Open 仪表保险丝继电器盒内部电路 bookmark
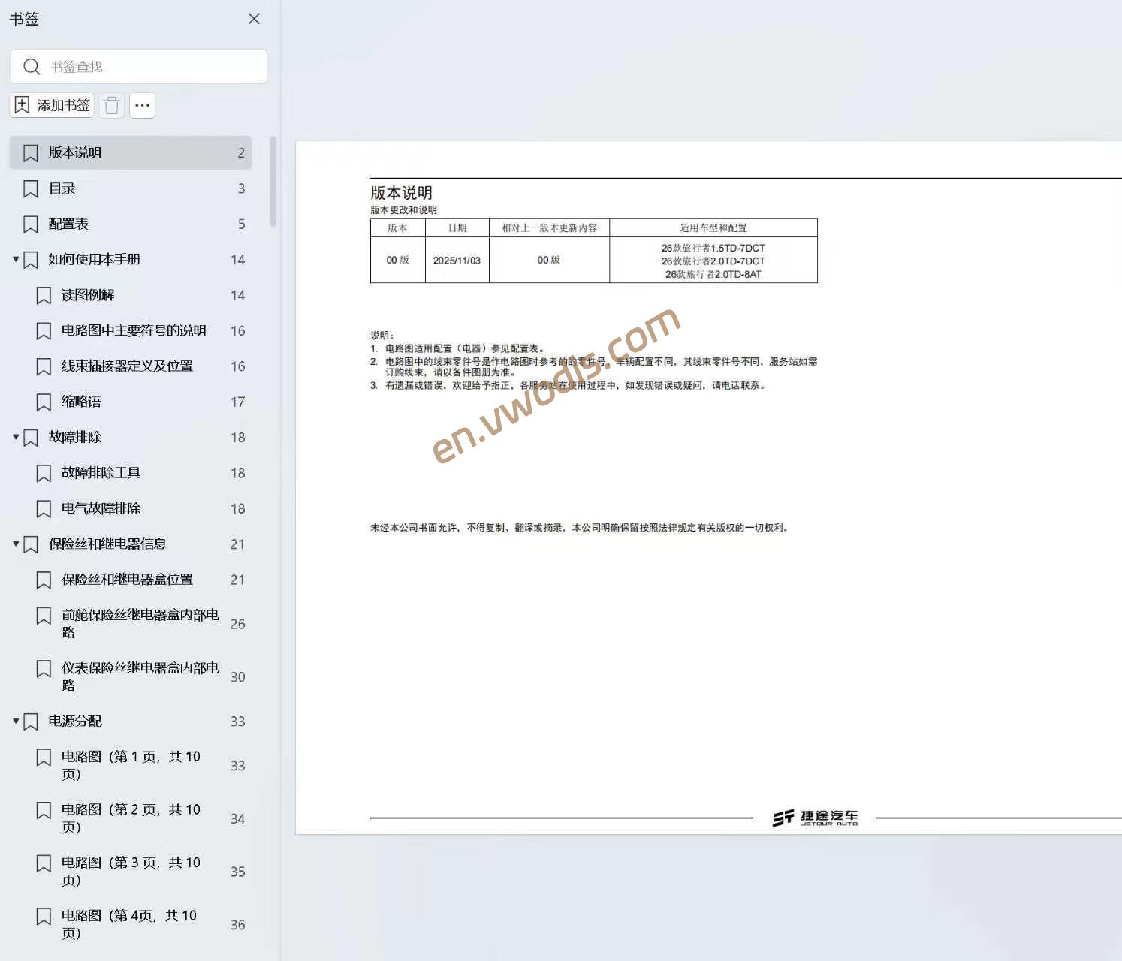The image size is (1122, 961). 140,676
